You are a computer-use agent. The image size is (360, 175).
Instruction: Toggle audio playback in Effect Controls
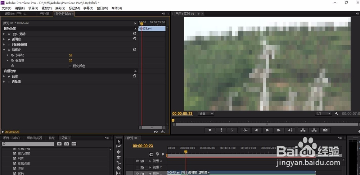pyautogui.click(x=156, y=132)
